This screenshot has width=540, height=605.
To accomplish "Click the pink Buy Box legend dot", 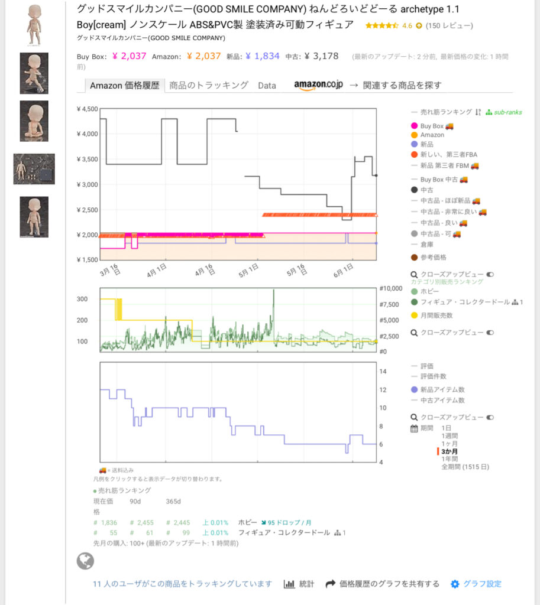I will 415,126.
